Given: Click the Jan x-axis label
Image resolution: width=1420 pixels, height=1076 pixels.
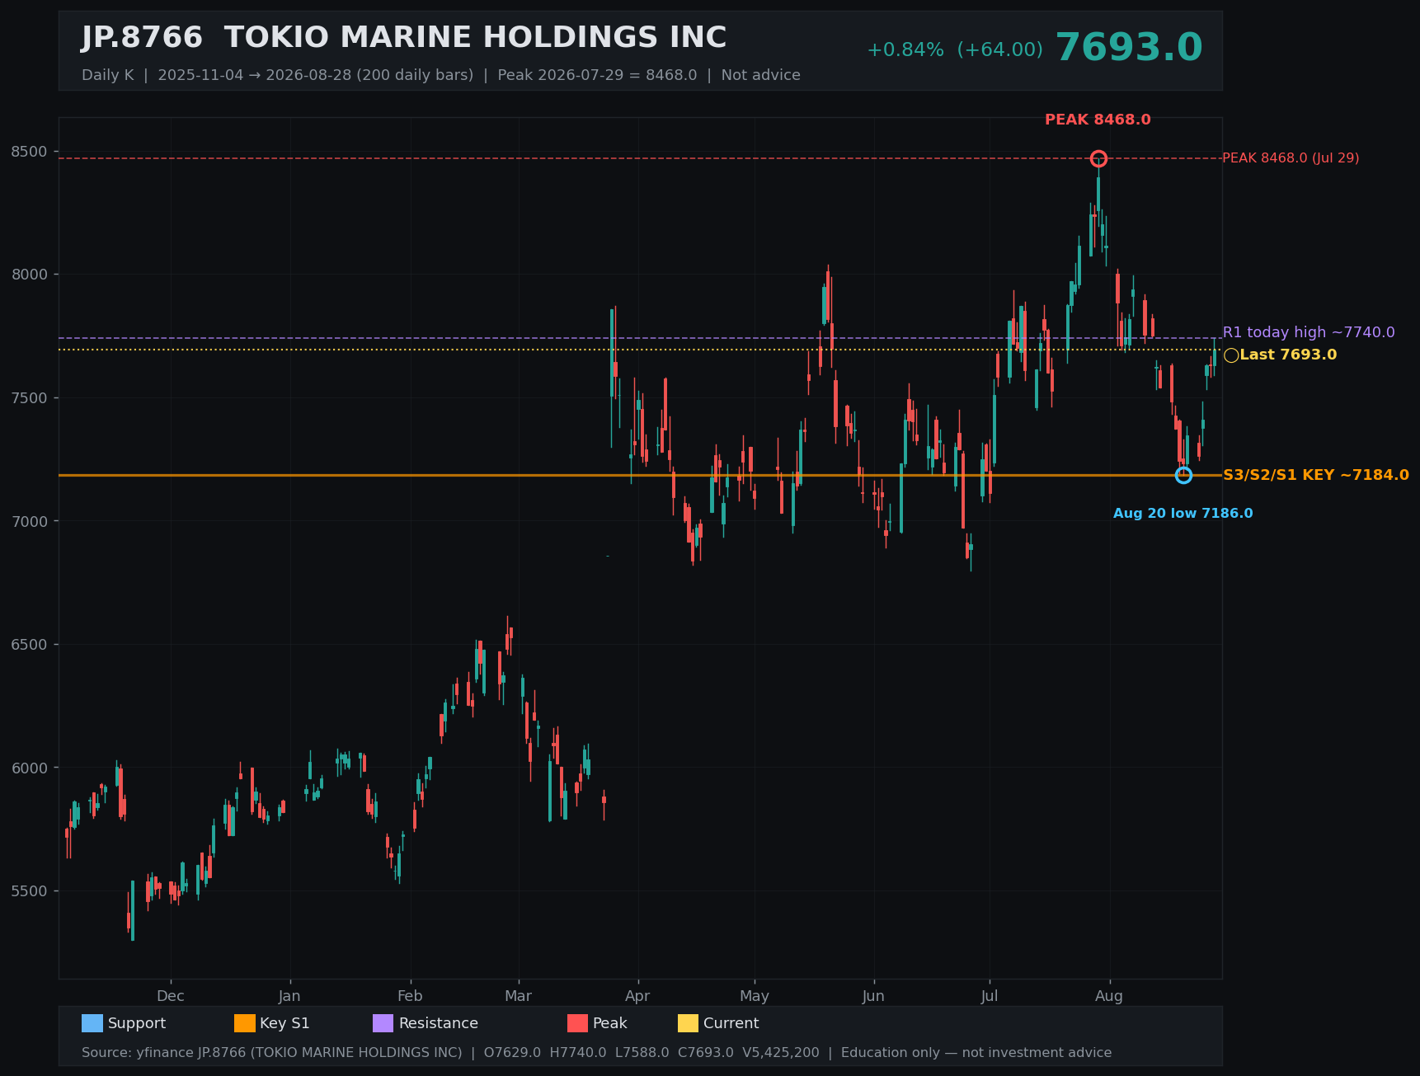Looking at the screenshot, I should coord(289,996).
